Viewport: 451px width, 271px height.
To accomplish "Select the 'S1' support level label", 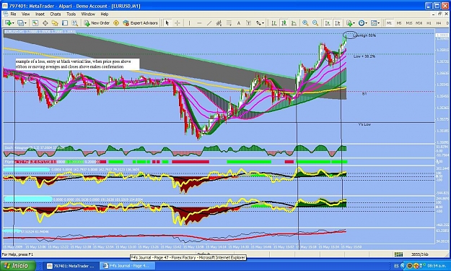I will 364,94.
